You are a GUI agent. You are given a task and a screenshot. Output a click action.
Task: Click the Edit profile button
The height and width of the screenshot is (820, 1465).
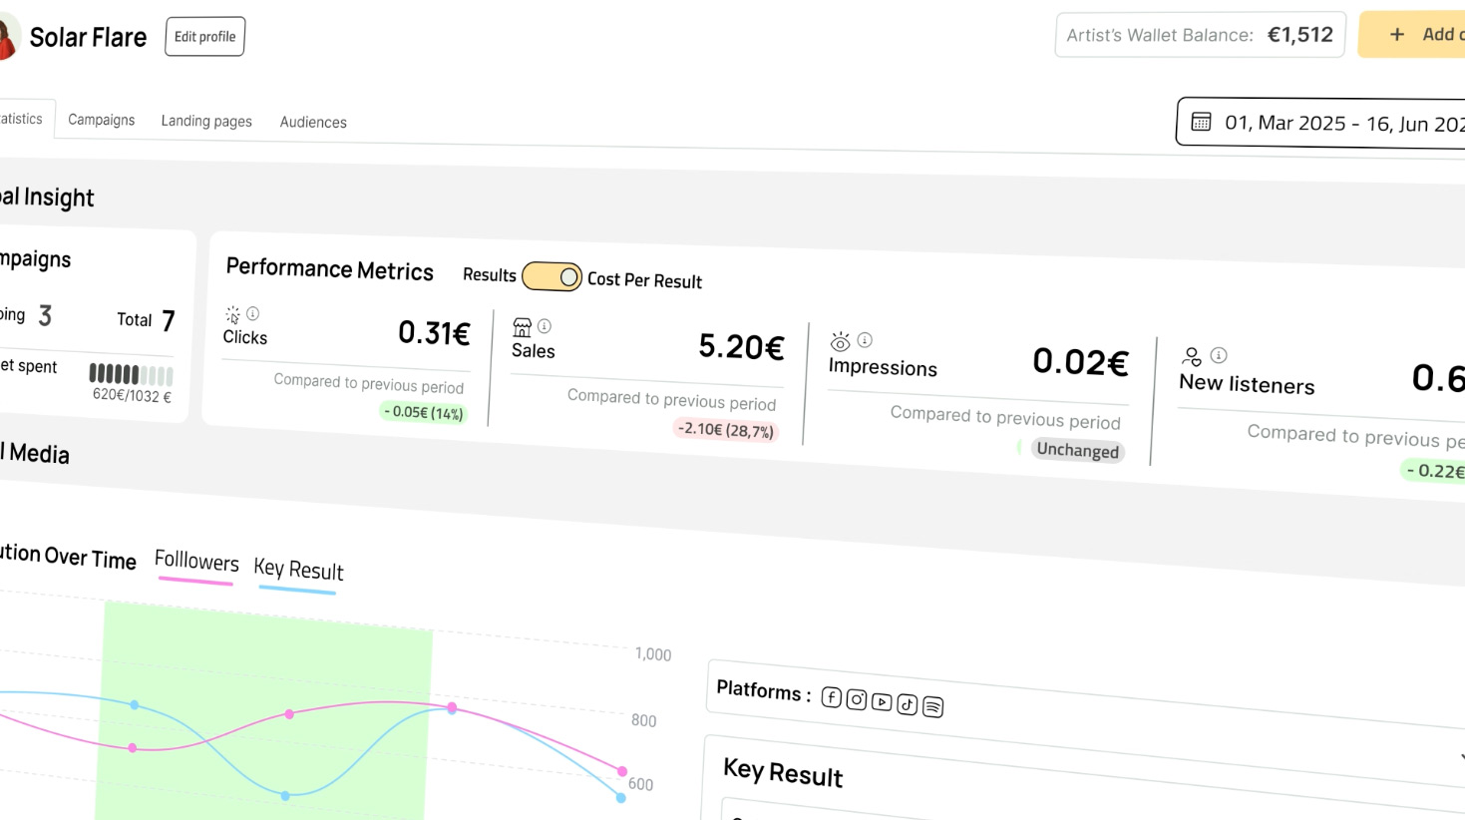[x=204, y=37]
